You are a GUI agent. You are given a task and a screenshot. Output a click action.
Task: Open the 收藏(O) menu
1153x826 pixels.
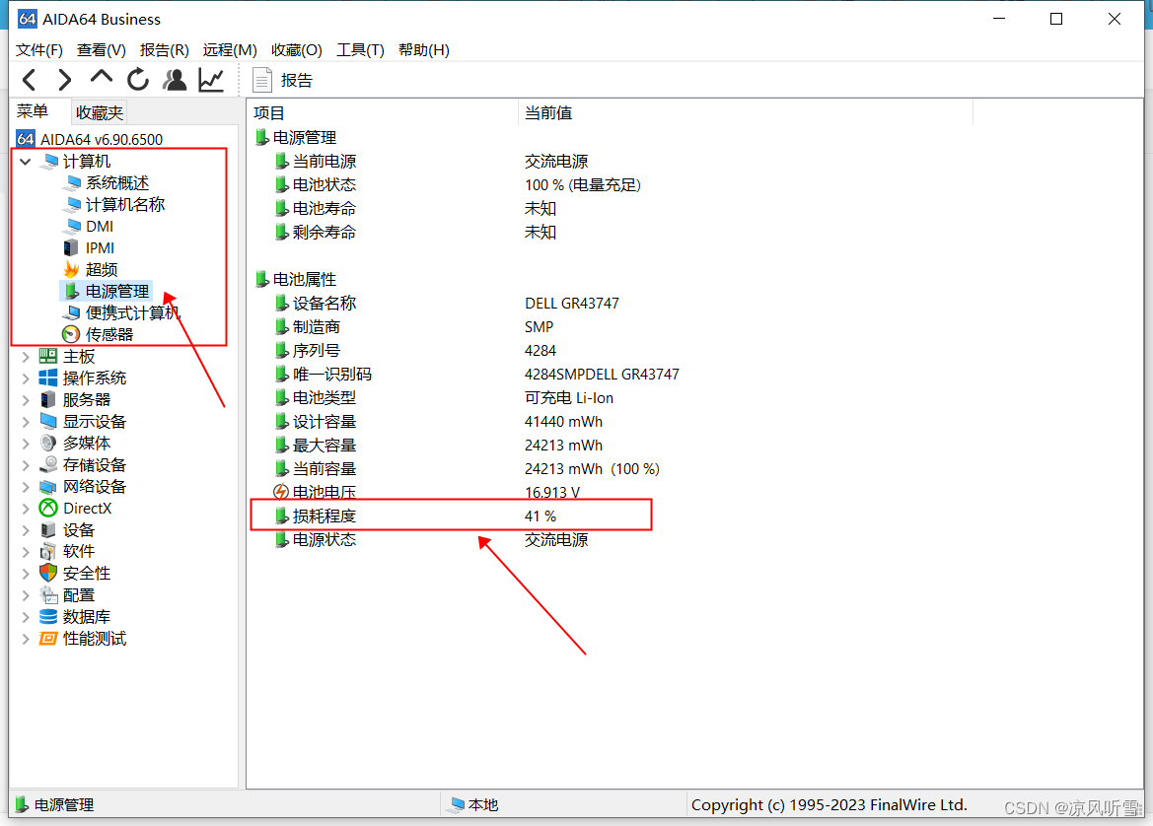296,50
